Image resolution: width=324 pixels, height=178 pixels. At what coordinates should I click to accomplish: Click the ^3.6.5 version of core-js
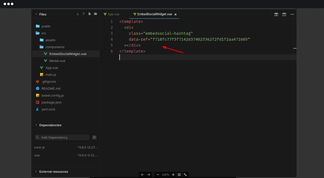point(87,147)
